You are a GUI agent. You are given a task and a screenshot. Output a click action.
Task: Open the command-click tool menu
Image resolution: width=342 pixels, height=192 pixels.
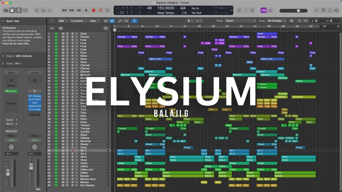[199, 21]
